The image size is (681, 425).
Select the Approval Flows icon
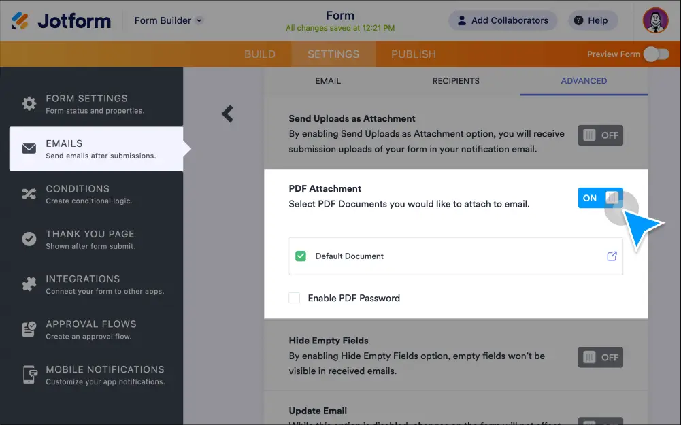pyautogui.click(x=28, y=329)
